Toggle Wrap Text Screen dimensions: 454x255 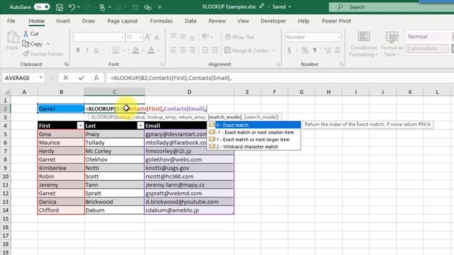pos(240,37)
